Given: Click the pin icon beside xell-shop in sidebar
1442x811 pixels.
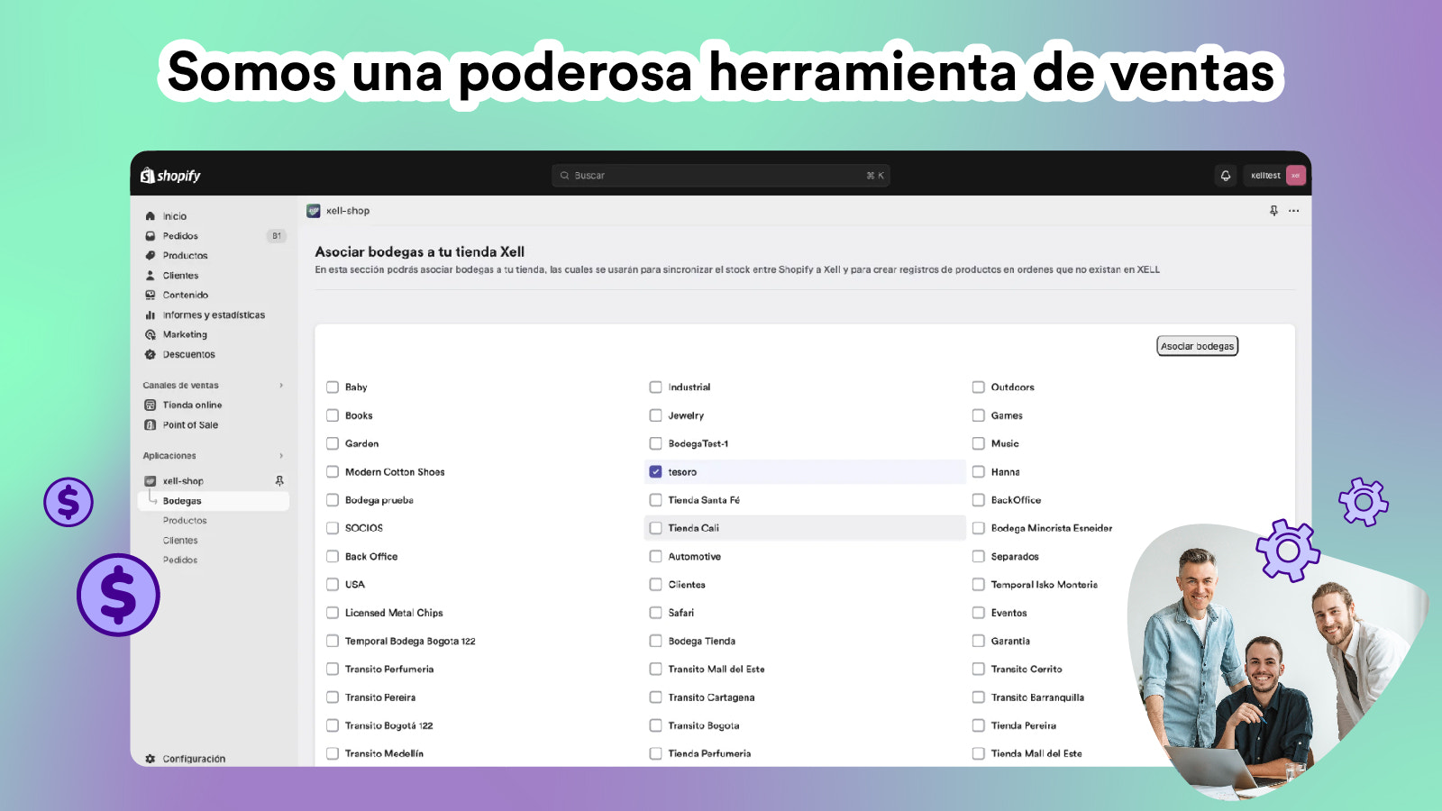Looking at the screenshot, I should coord(279,481).
